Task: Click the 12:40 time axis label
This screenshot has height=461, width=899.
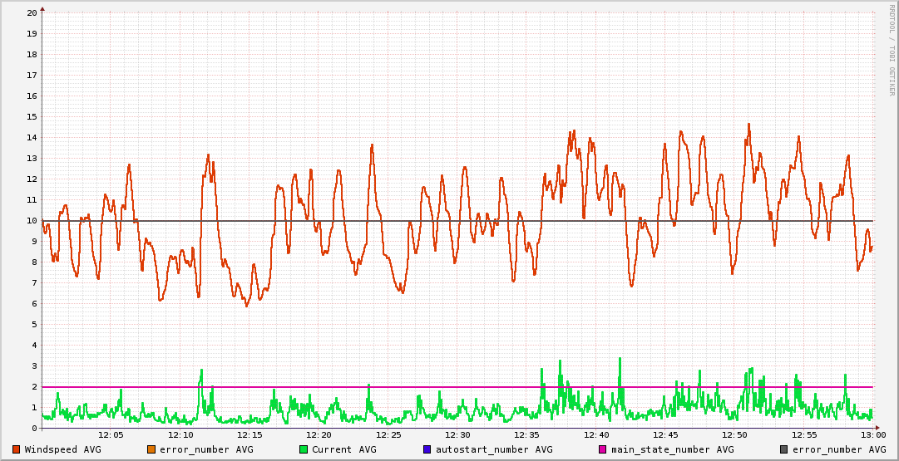Action: [596, 435]
